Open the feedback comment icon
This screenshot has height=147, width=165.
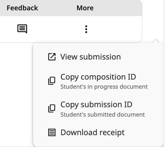click(x=22, y=29)
